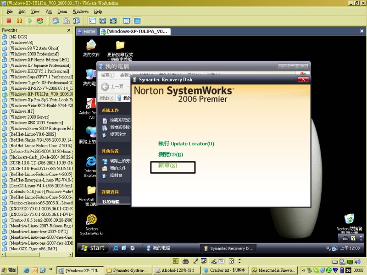Power off the virtual machine with red stop icon
The height and width of the screenshot is (275, 367).
9,21
